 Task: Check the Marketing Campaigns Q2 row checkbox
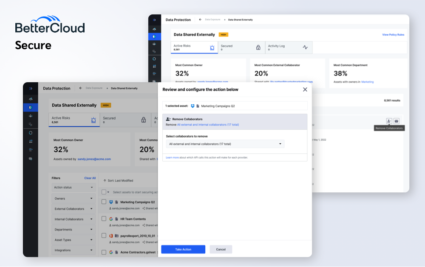(x=104, y=202)
